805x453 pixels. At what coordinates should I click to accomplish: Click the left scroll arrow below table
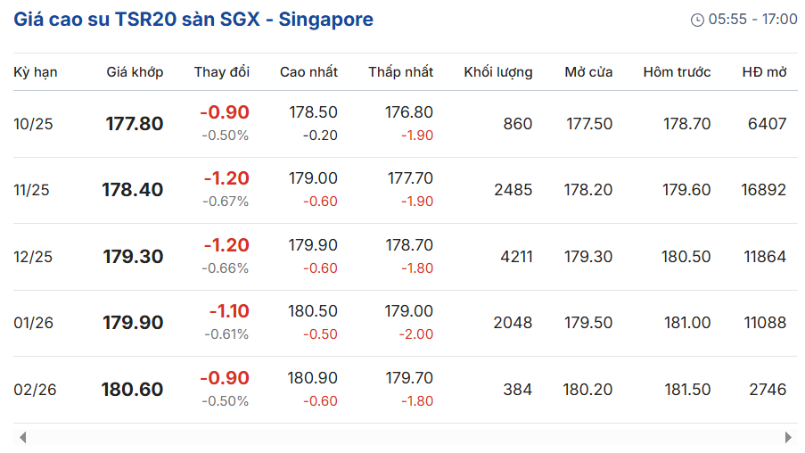click(22, 437)
